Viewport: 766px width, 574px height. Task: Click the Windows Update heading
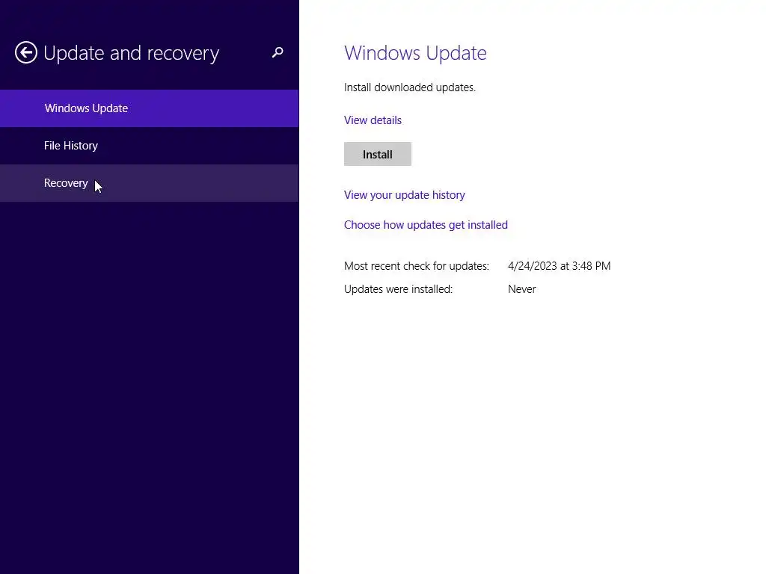click(x=415, y=53)
